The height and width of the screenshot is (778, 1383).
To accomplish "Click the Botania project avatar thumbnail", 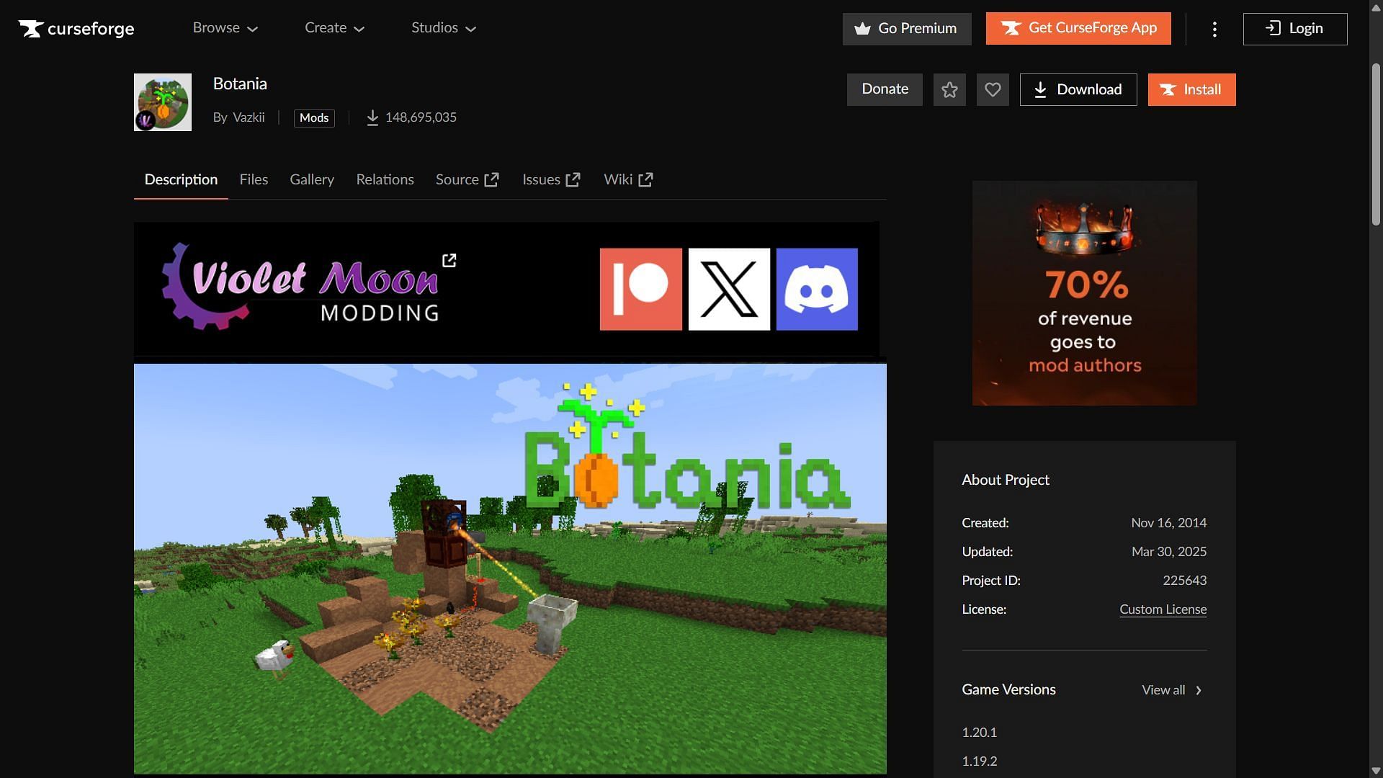I will pos(163,102).
